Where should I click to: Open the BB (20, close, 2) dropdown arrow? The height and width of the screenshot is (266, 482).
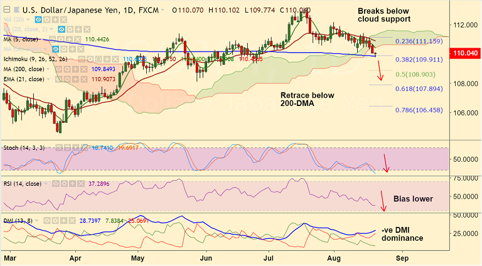[51, 29]
